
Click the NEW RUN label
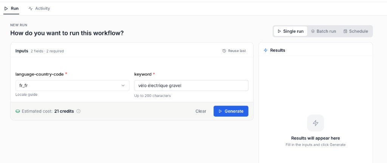point(19,25)
